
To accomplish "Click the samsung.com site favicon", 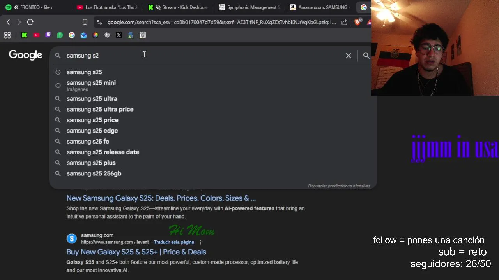I will click(x=72, y=238).
